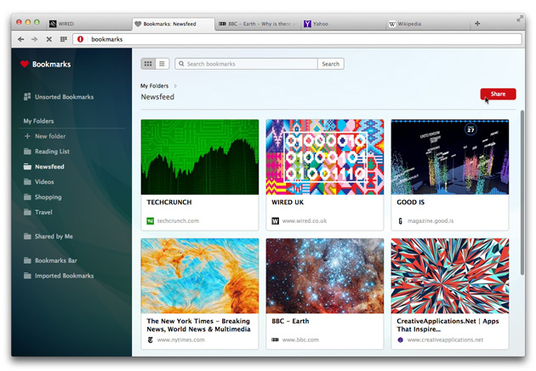
Task: Click the Opera logo in address bar
Action: [80, 39]
